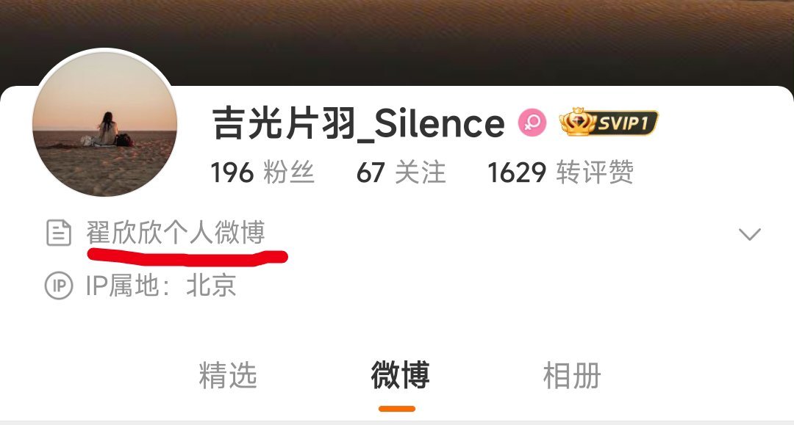The image size is (794, 425).
Task: Open the 67 关注 following list
Action: tap(401, 172)
